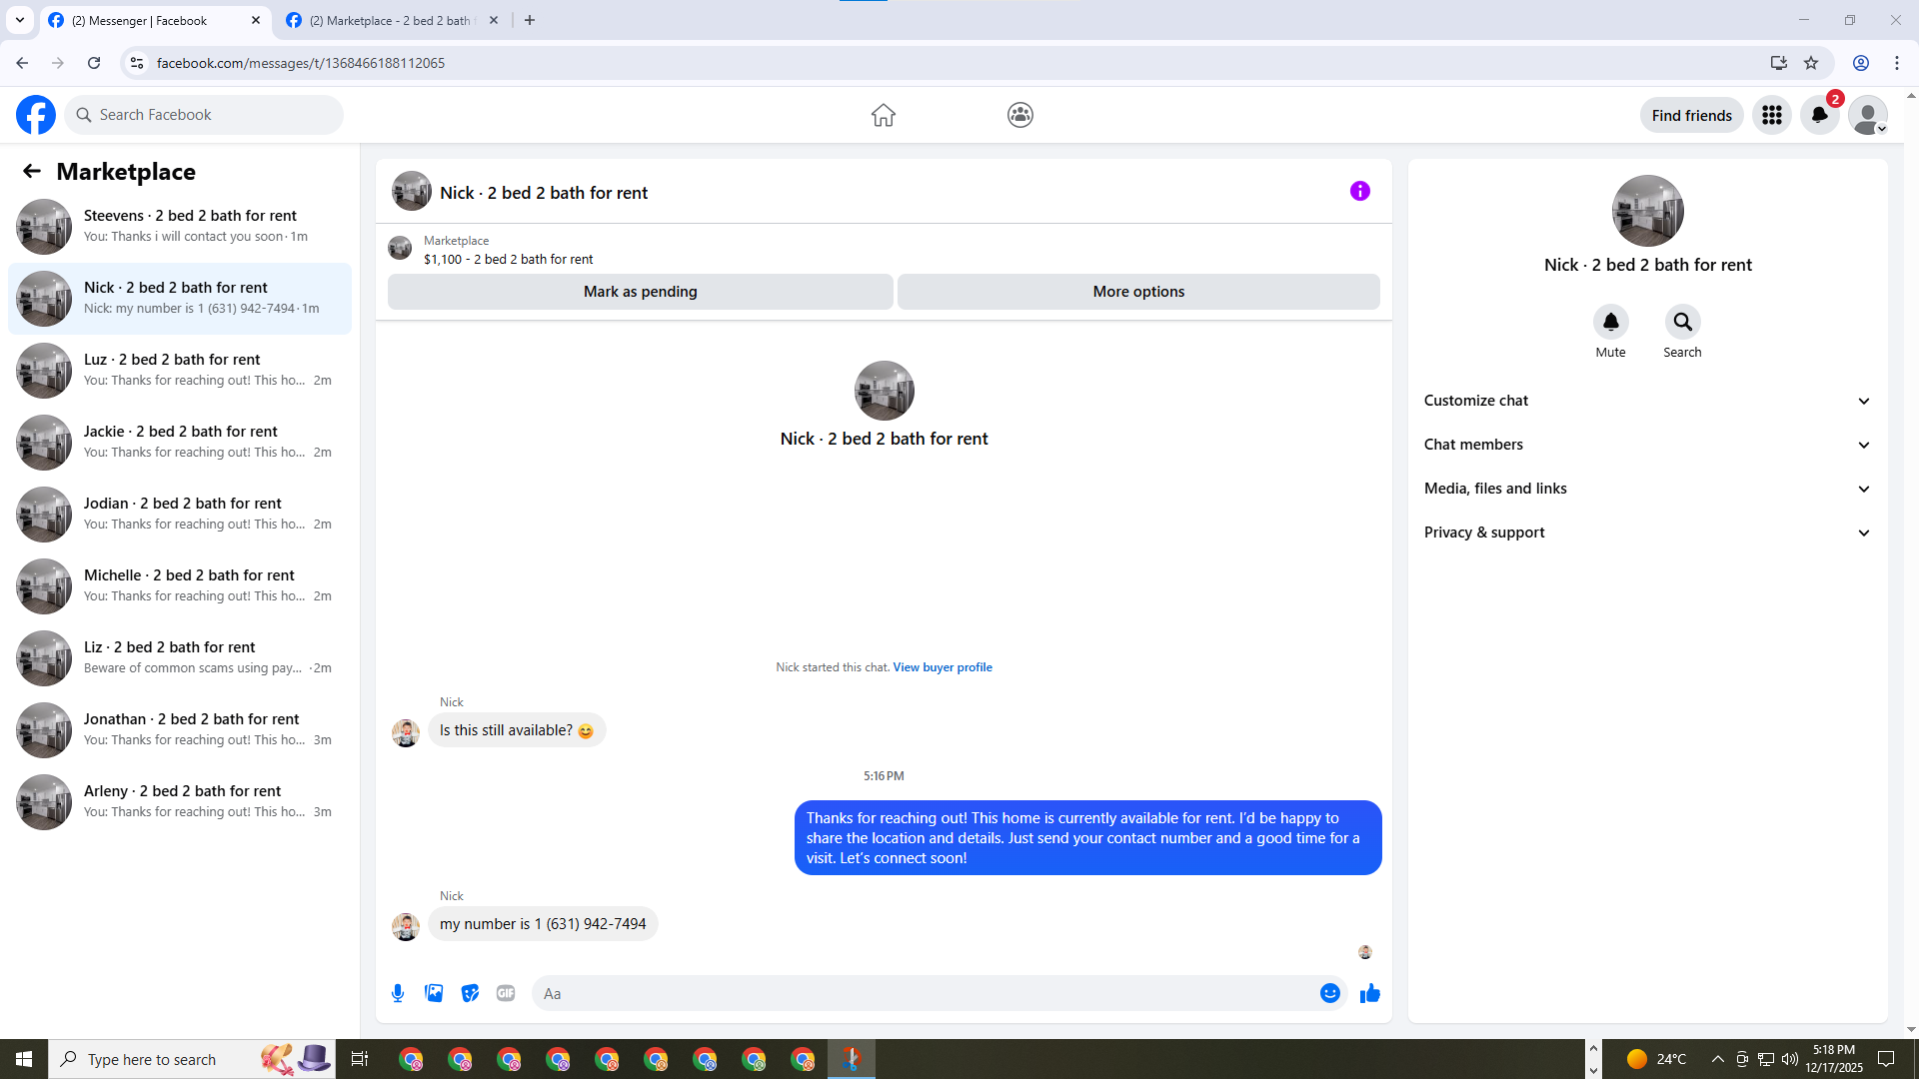This screenshot has width=1919, height=1079.
Task: Open the emoji picker in the message box
Action: click(x=1329, y=993)
